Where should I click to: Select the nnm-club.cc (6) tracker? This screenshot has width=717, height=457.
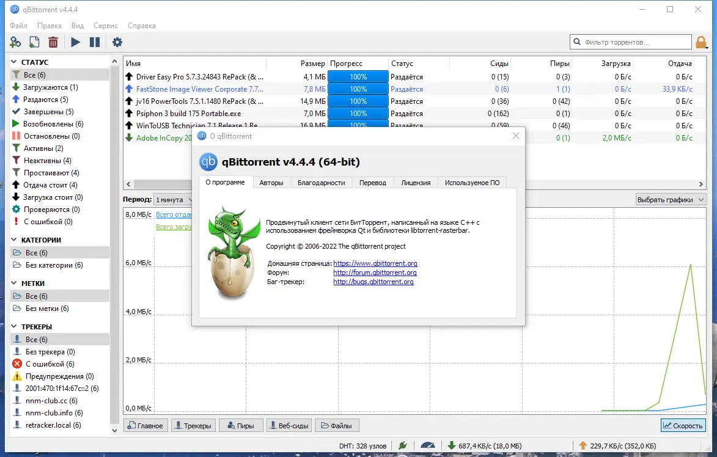51,401
